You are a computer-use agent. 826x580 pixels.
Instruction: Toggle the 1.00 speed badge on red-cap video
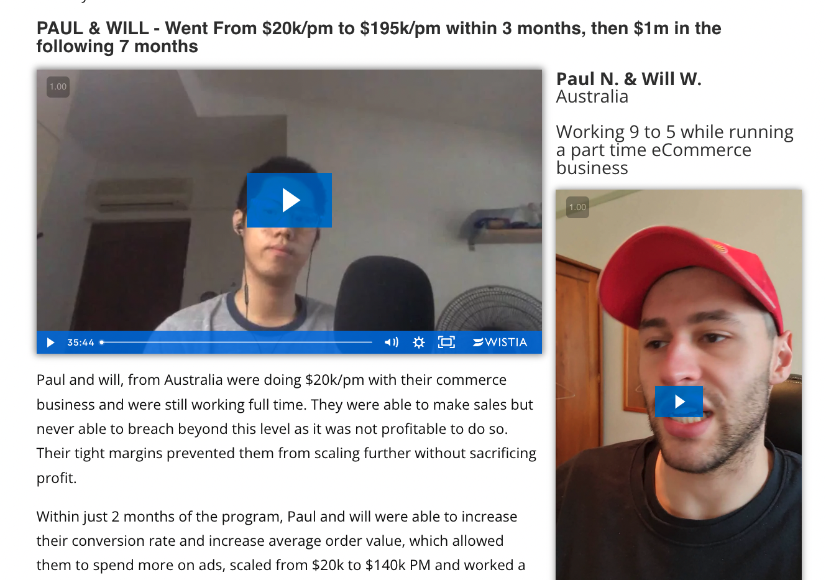pyautogui.click(x=577, y=207)
